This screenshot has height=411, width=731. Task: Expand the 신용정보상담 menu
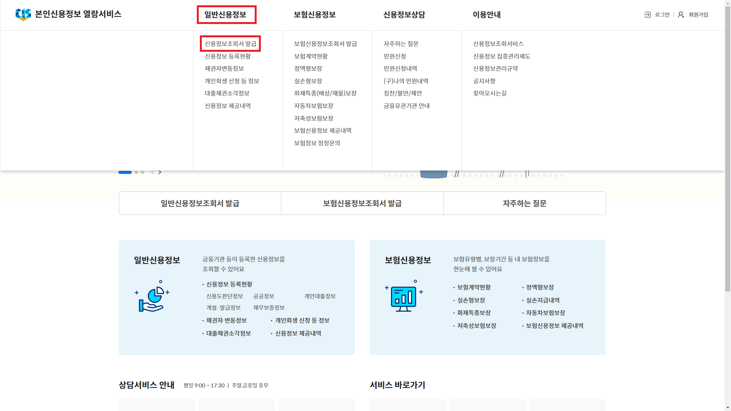pyautogui.click(x=404, y=15)
